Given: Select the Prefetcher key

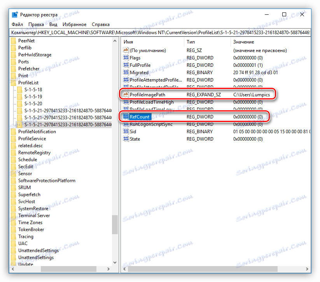Looking at the screenshot, I should 28,69.
